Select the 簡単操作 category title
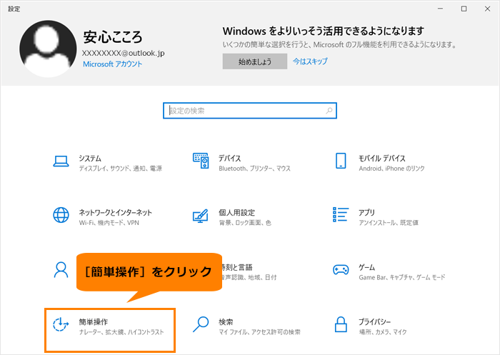The height and width of the screenshot is (355, 500). click(x=94, y=322)
